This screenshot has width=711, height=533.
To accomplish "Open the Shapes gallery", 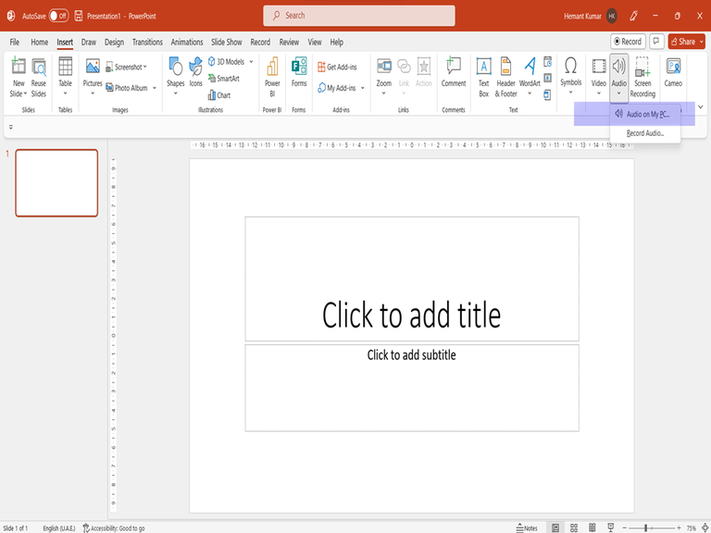I will point(175,74).
